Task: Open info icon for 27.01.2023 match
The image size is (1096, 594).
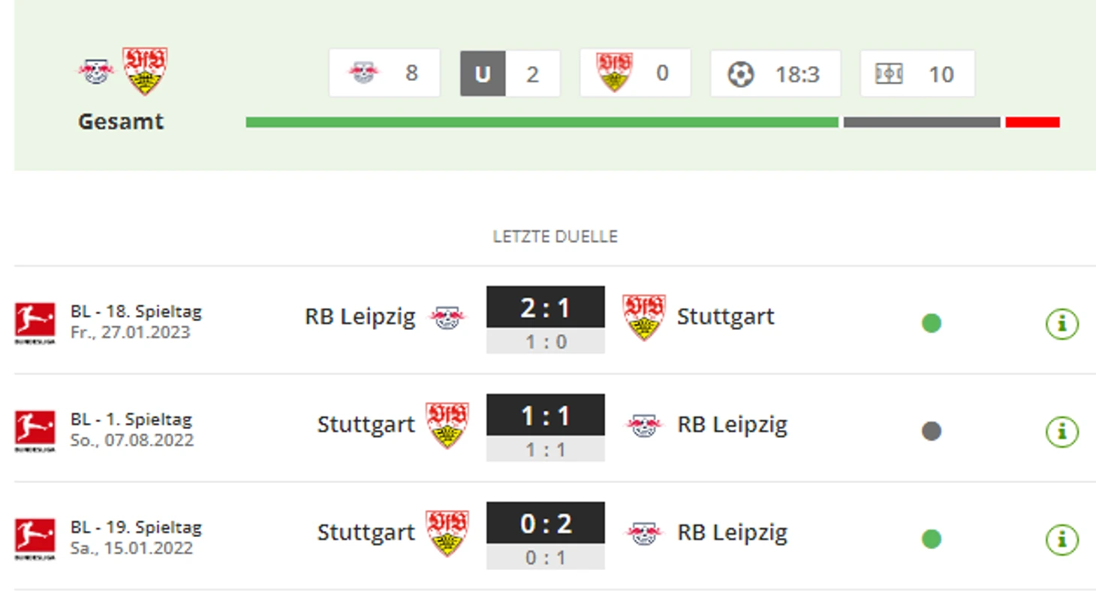Action: click(x=1061, y=324)
